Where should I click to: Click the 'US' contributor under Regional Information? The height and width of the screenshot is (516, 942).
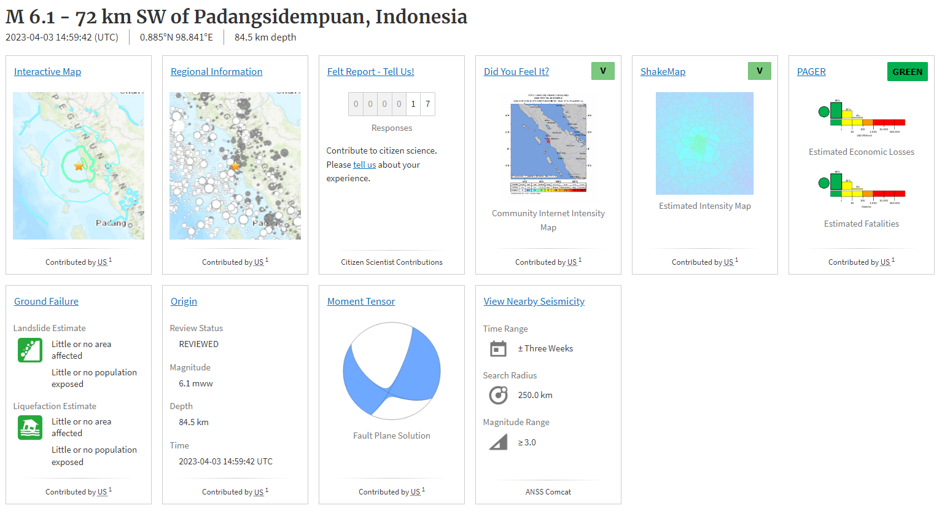coord(259,262)
